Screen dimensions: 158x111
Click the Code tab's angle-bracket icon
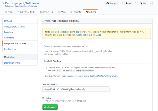(6, 12)
